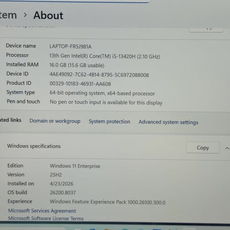This screenshot has height=230, width=230.
Task: Click the Processor label
Action: 17,55
